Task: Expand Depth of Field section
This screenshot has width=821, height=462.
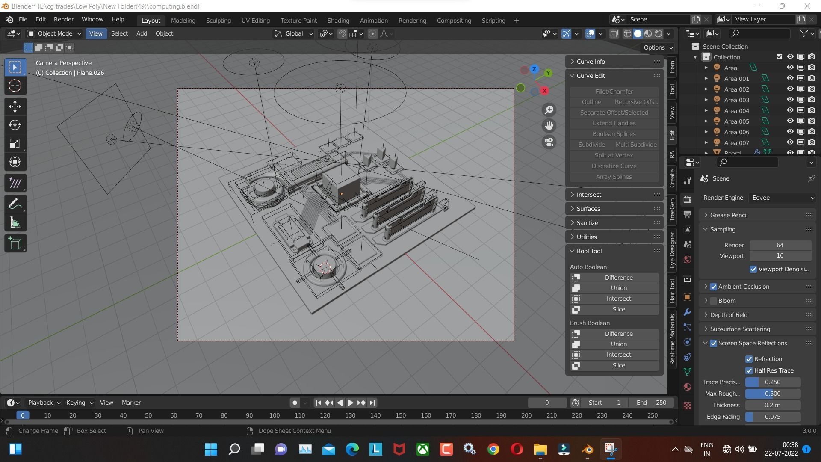Action: pos(758,315)
